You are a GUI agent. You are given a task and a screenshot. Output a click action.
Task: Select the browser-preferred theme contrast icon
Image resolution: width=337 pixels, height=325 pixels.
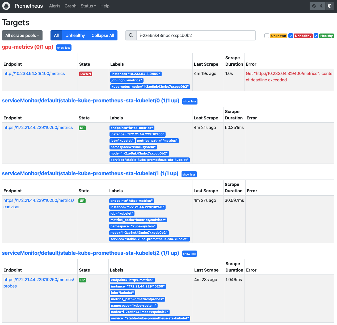(330, 6)
